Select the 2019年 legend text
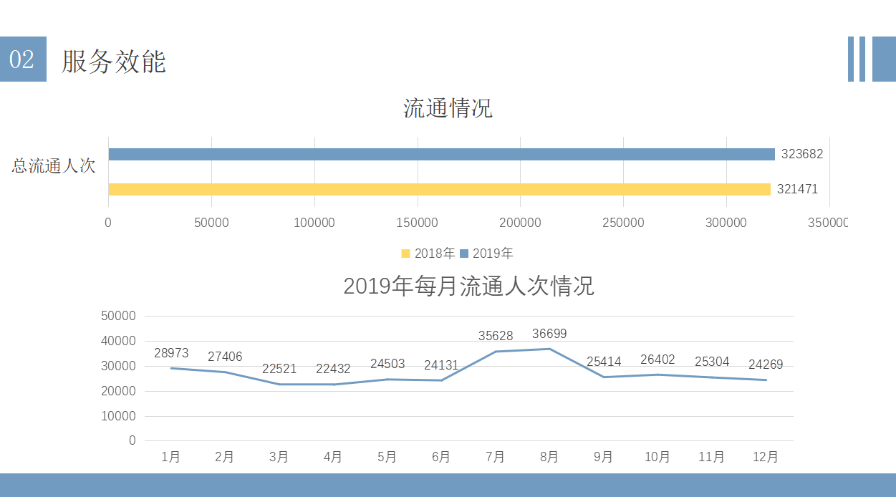This screenshot has width=896, height=497. [493, 253]
